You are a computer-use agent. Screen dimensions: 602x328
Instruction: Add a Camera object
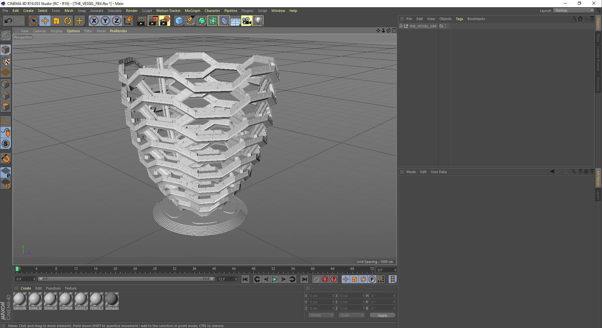click(x=247, y=21)
